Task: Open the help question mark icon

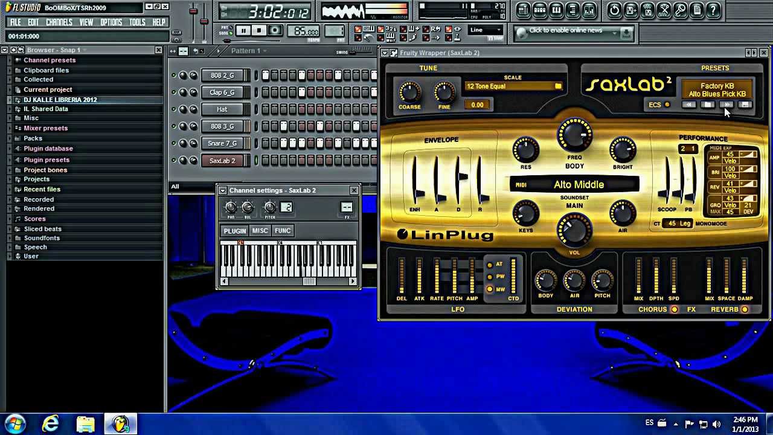Action: pos(713,10)
